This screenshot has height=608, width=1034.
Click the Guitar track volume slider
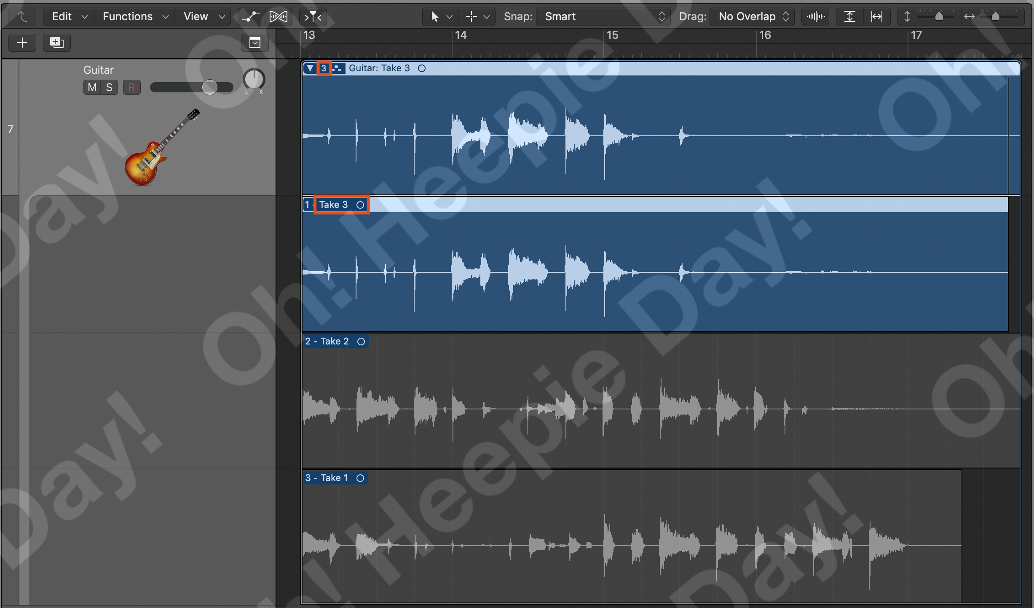192,87
